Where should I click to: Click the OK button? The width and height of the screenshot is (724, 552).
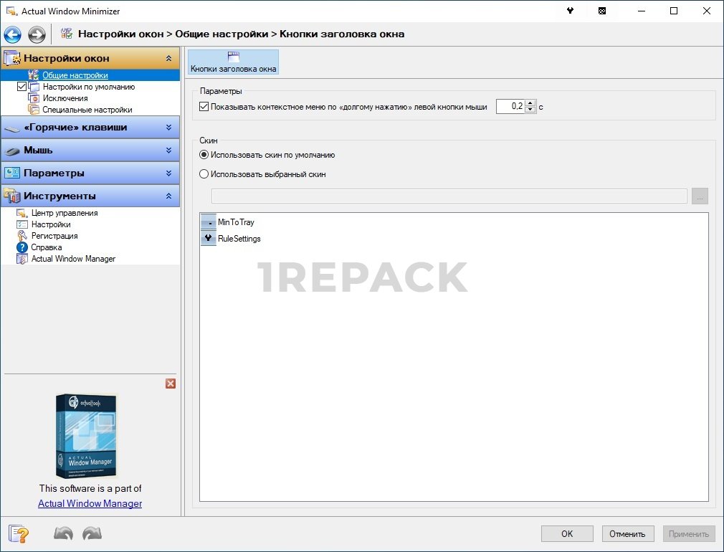pos(567,533)
